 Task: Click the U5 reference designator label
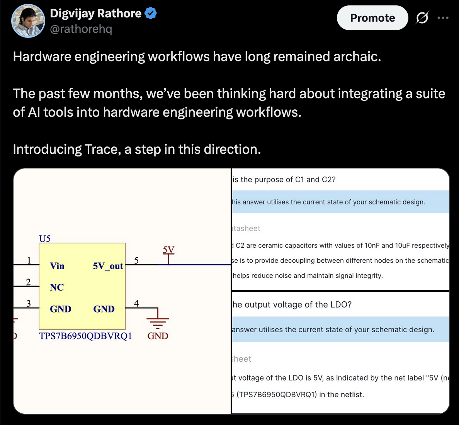[x=44, y=238]
